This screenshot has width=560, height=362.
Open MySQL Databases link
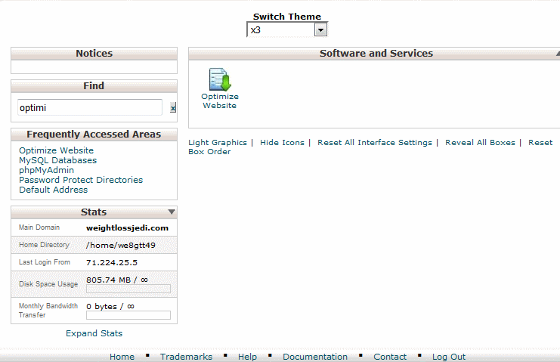point(58,160)
